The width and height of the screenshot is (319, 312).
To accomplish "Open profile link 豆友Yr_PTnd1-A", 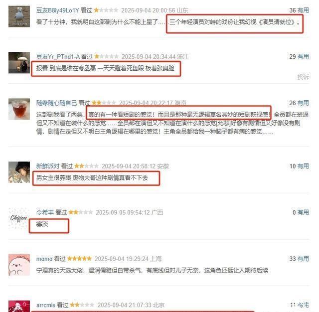I will (x=58, y=57).
